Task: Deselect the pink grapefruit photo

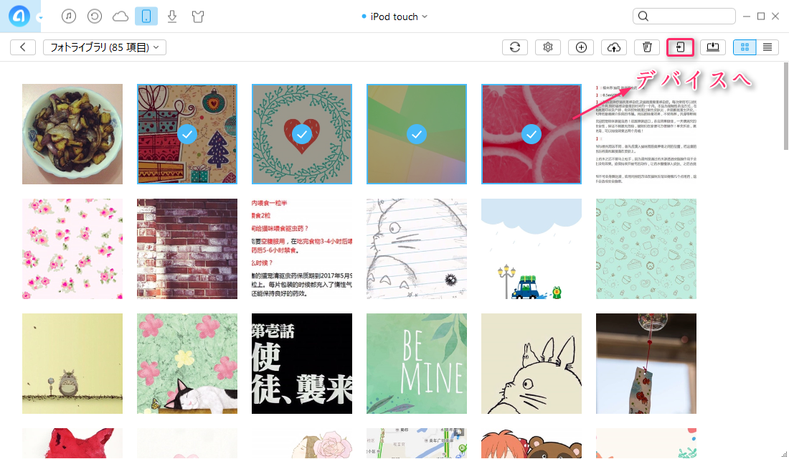Action: 531,134
